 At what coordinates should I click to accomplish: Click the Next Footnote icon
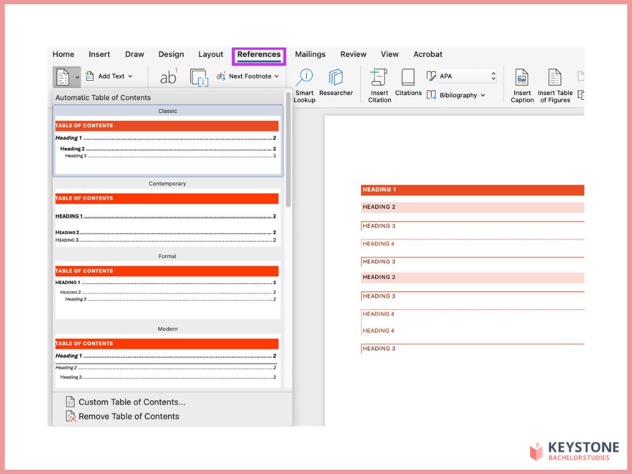(x=221, y=76)
